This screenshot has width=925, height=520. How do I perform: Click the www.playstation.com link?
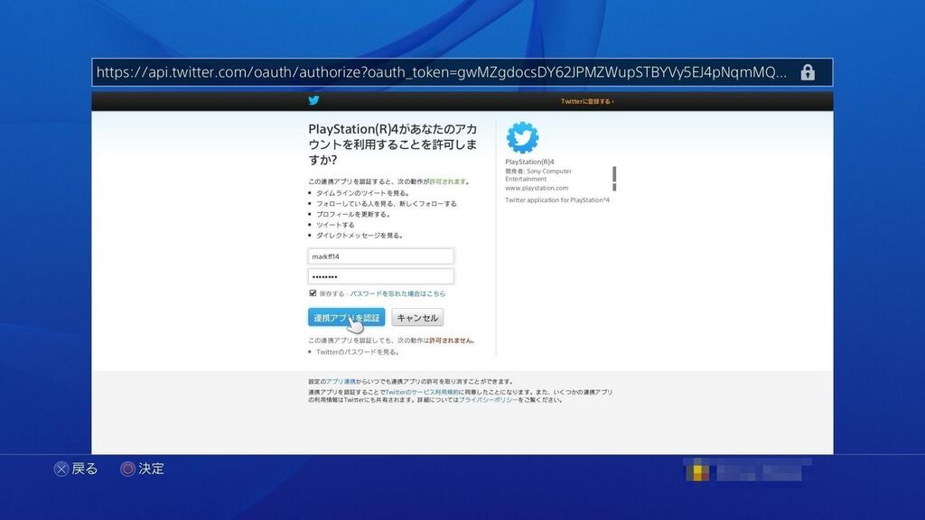(537, 188)
